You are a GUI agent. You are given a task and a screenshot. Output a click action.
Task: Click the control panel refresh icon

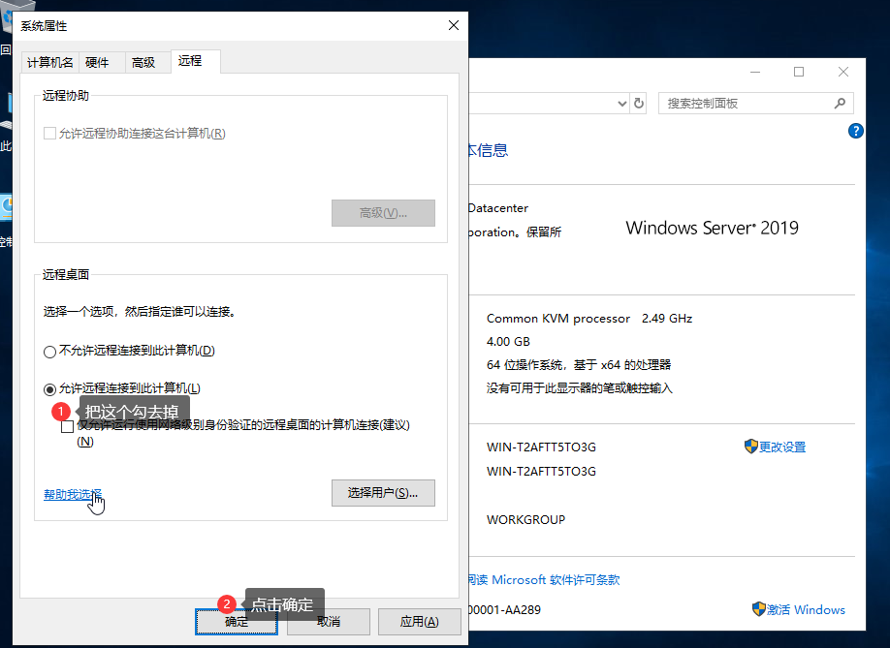pos(639,104)
